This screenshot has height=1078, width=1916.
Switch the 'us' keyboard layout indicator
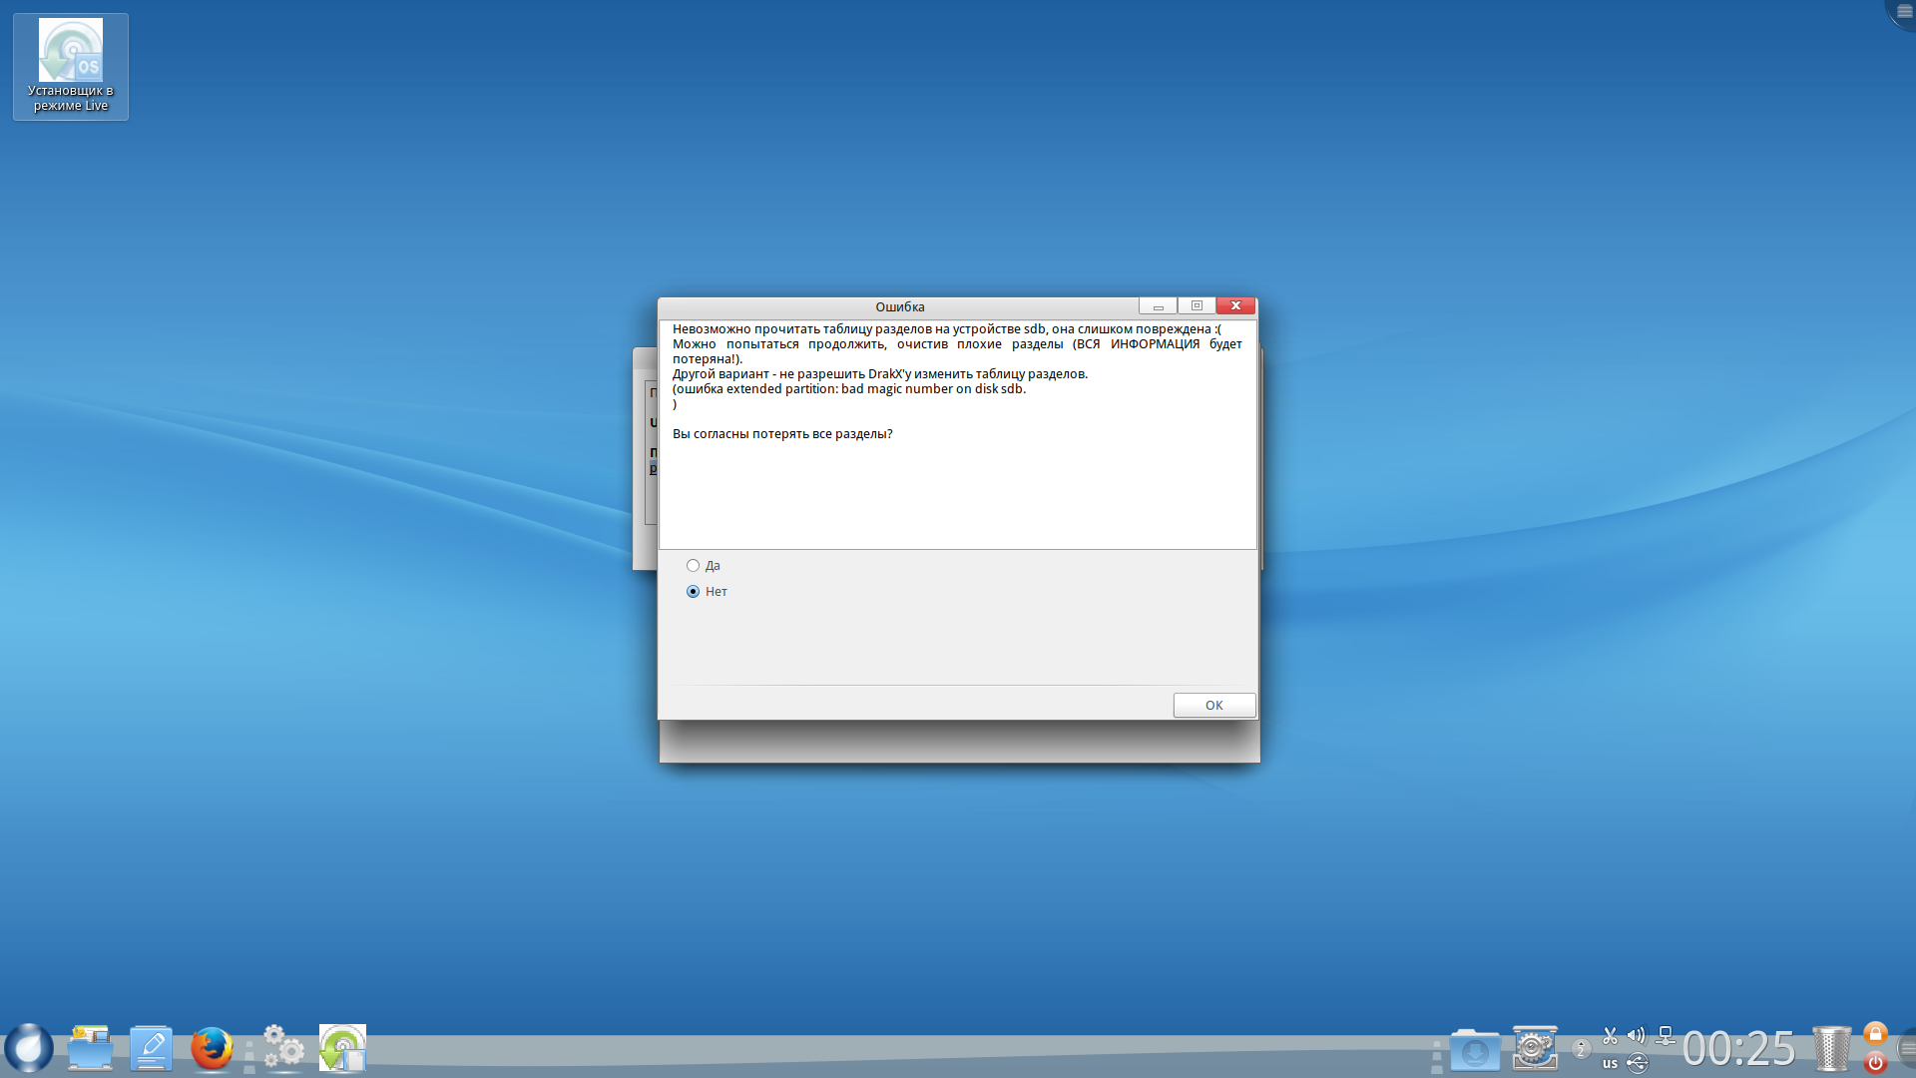1610,1064
